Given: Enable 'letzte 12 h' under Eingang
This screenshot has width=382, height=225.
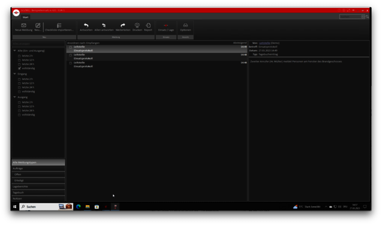Looking at the screenshot, I should click(x=19, y=83).
